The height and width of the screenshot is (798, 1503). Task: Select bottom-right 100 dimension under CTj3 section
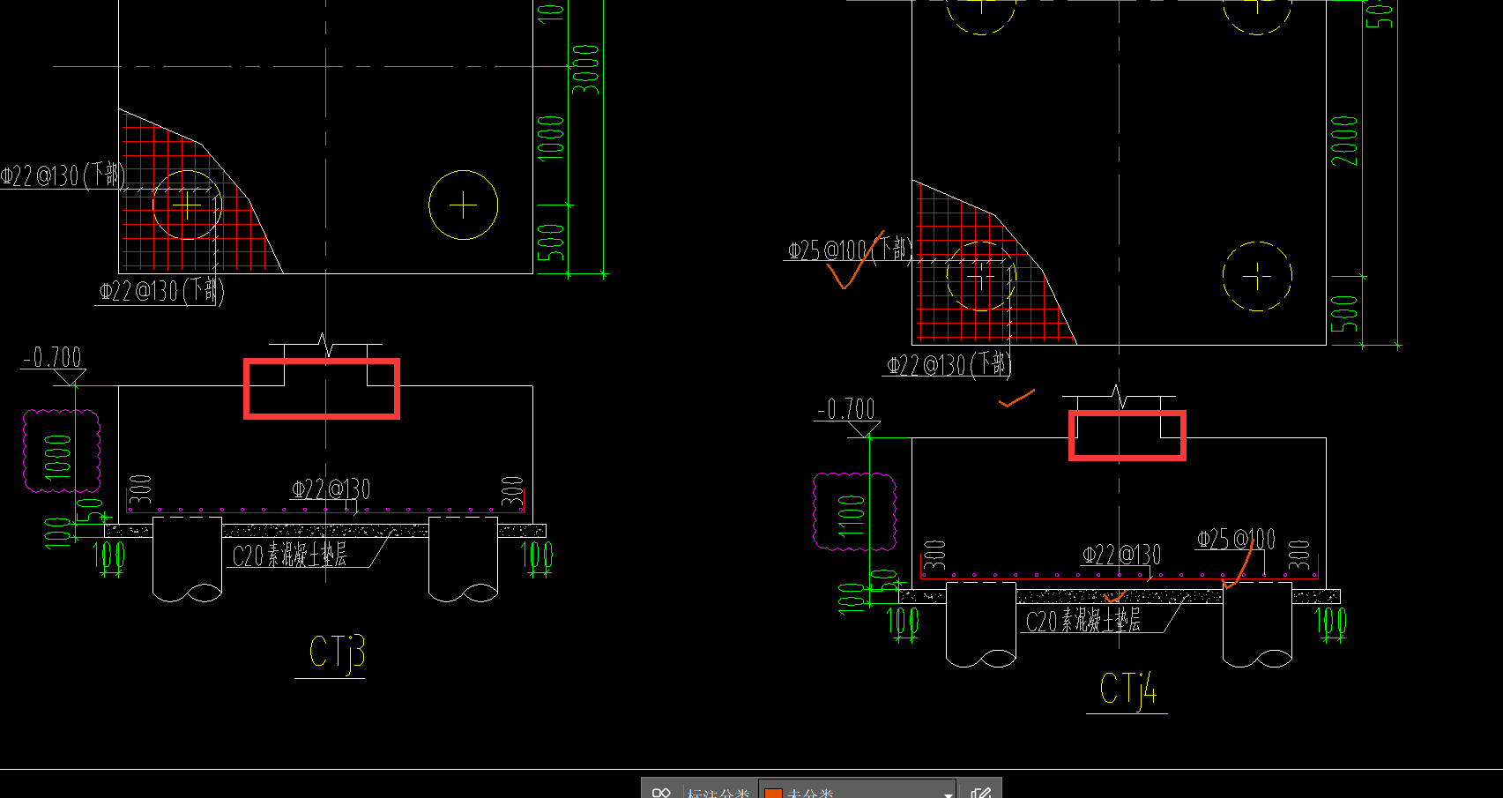(x=537, y=555)
